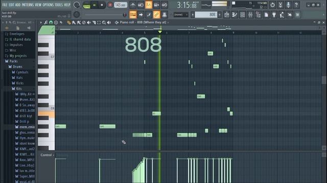Arm the record button
Image resolution: width=327 pixels, height=183 pixels.
(110, 5)
